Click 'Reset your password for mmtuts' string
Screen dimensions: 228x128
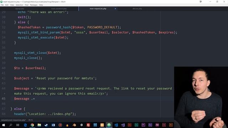tap(65, 78)
